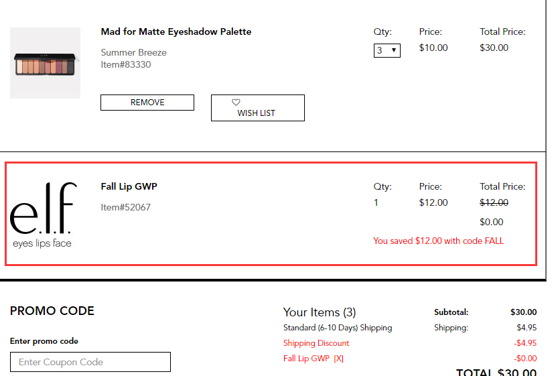Click the Fall Lip GWP product title
This screenshot has height=376, width=554.
point(129,186)
